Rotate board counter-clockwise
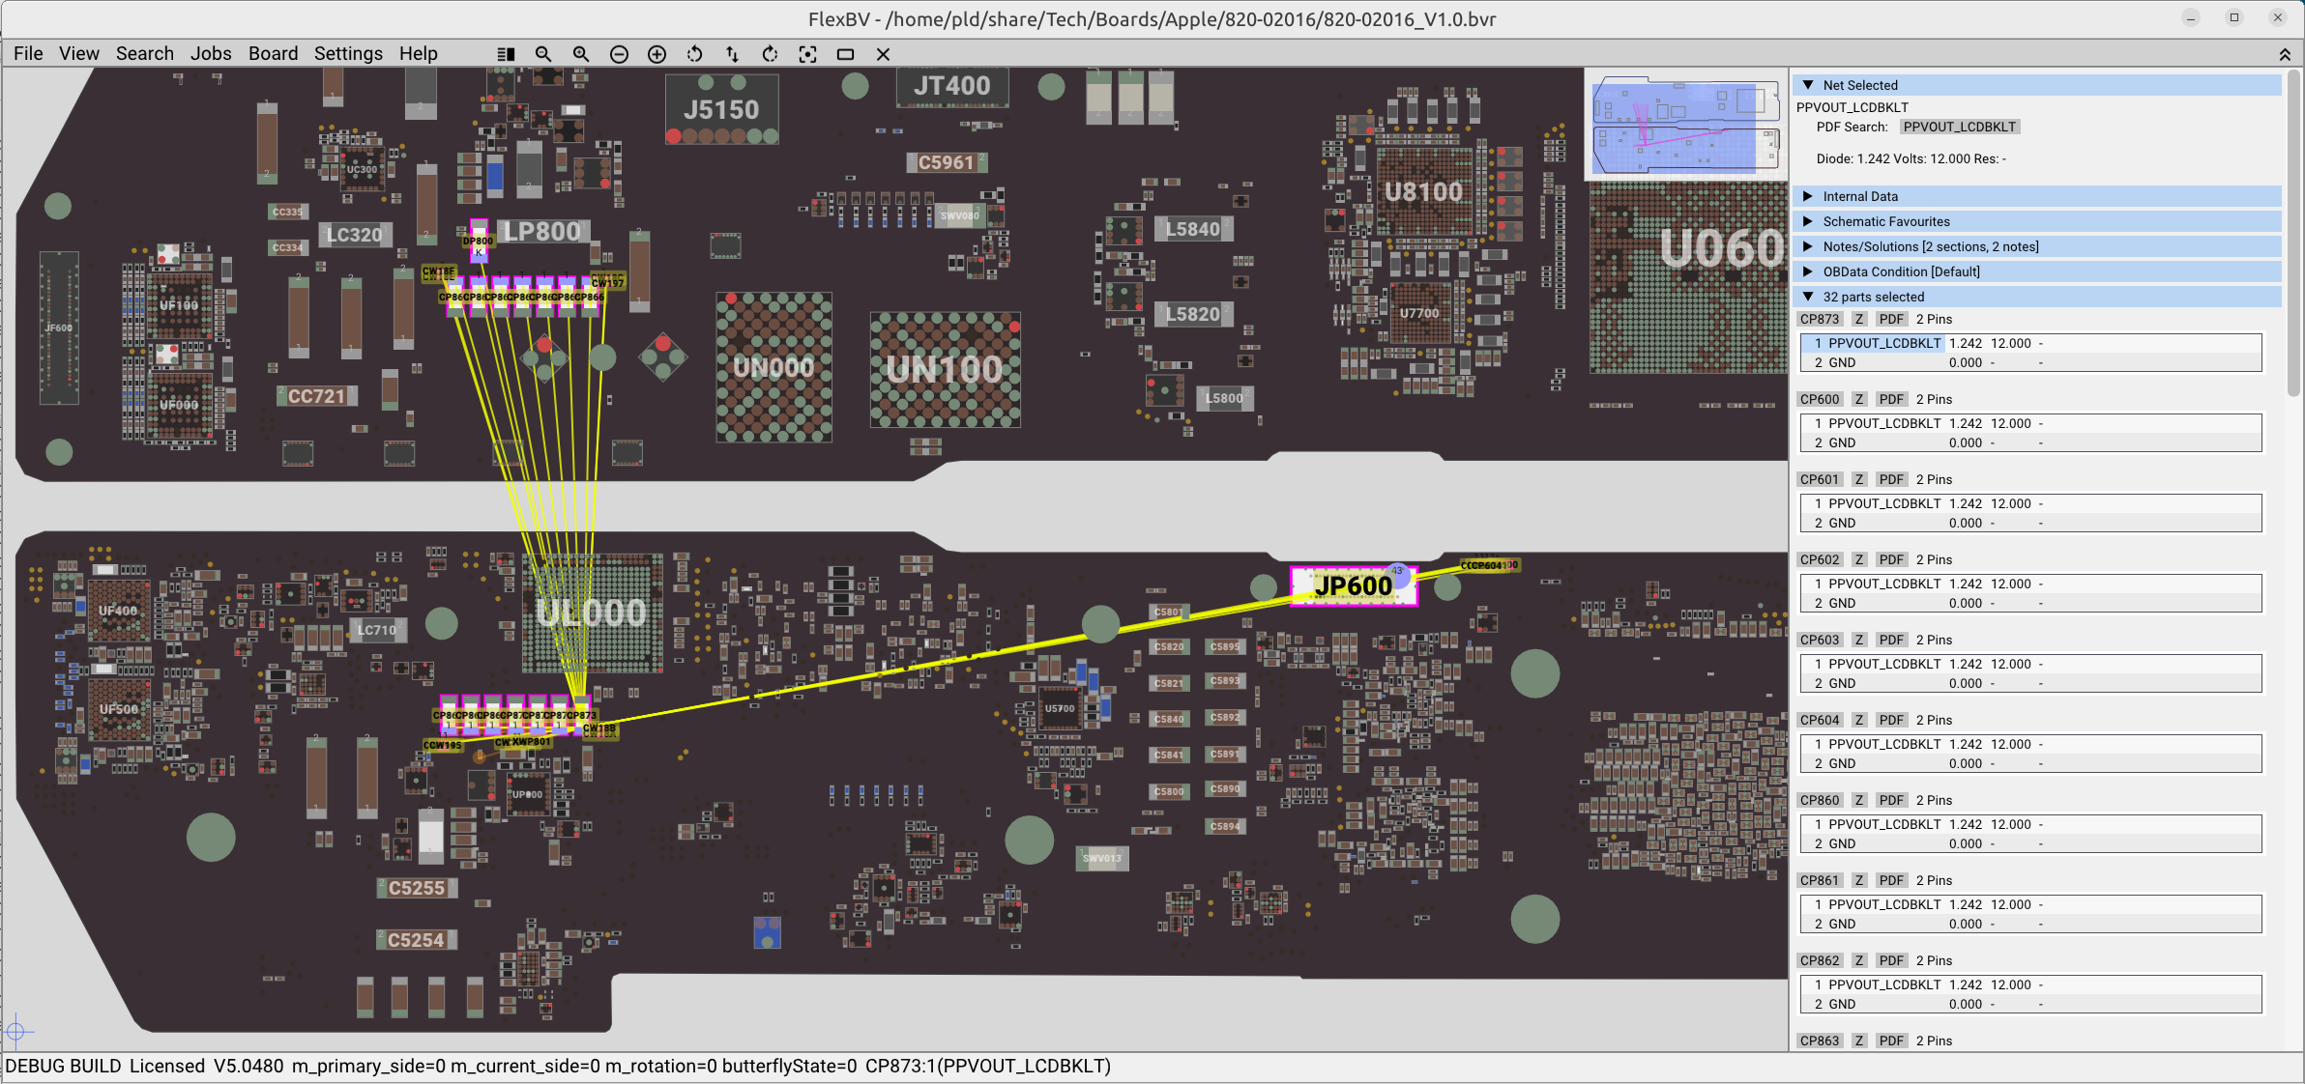The height and width of the screenshot is (1084, 2305). coord(694,54)
